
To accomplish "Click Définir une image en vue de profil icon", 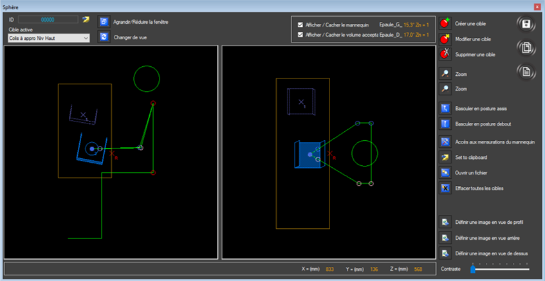I will point(445,222).
